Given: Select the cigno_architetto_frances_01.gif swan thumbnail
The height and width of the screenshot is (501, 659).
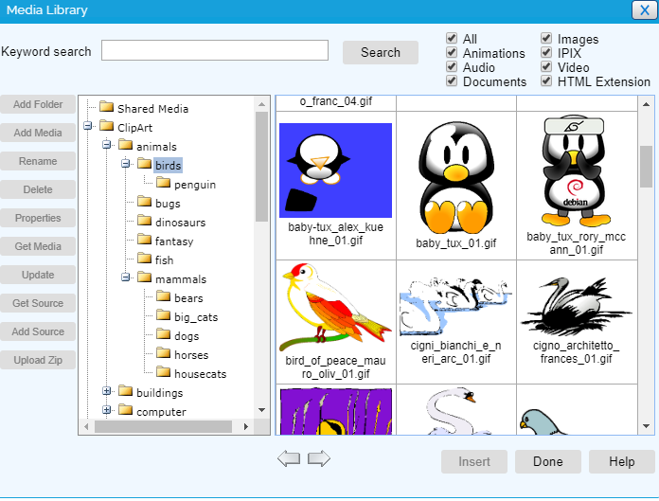Looking at the screenshot, I should click(577, 307).
